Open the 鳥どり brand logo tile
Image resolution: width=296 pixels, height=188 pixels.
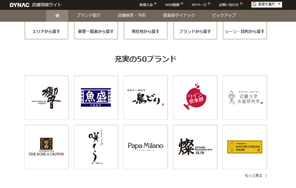[x=146, y=97]
